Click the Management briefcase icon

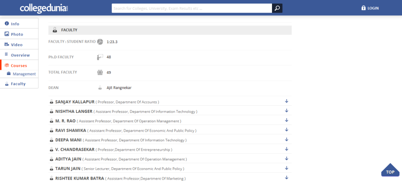[x=9, y=73]
